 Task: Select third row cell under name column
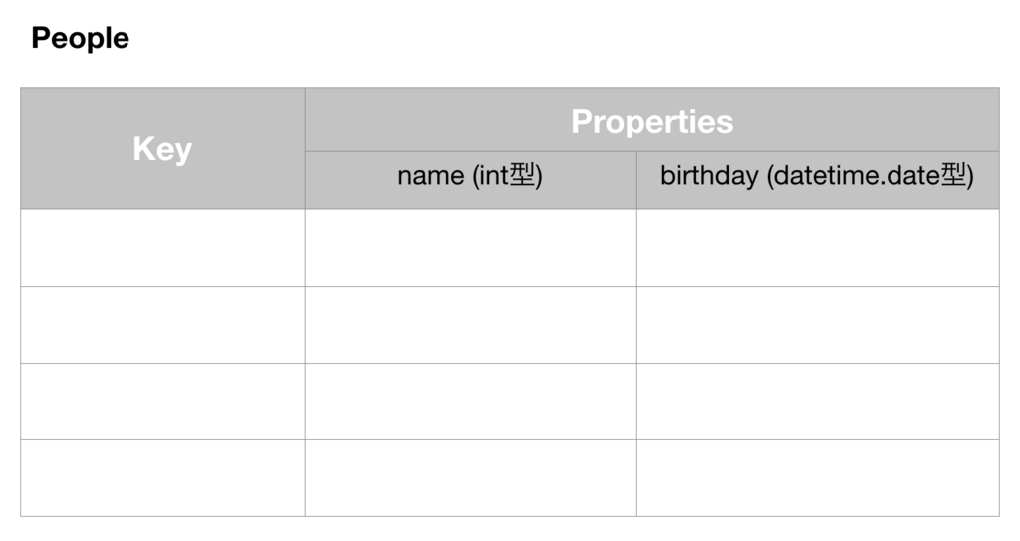click(470, 402)
